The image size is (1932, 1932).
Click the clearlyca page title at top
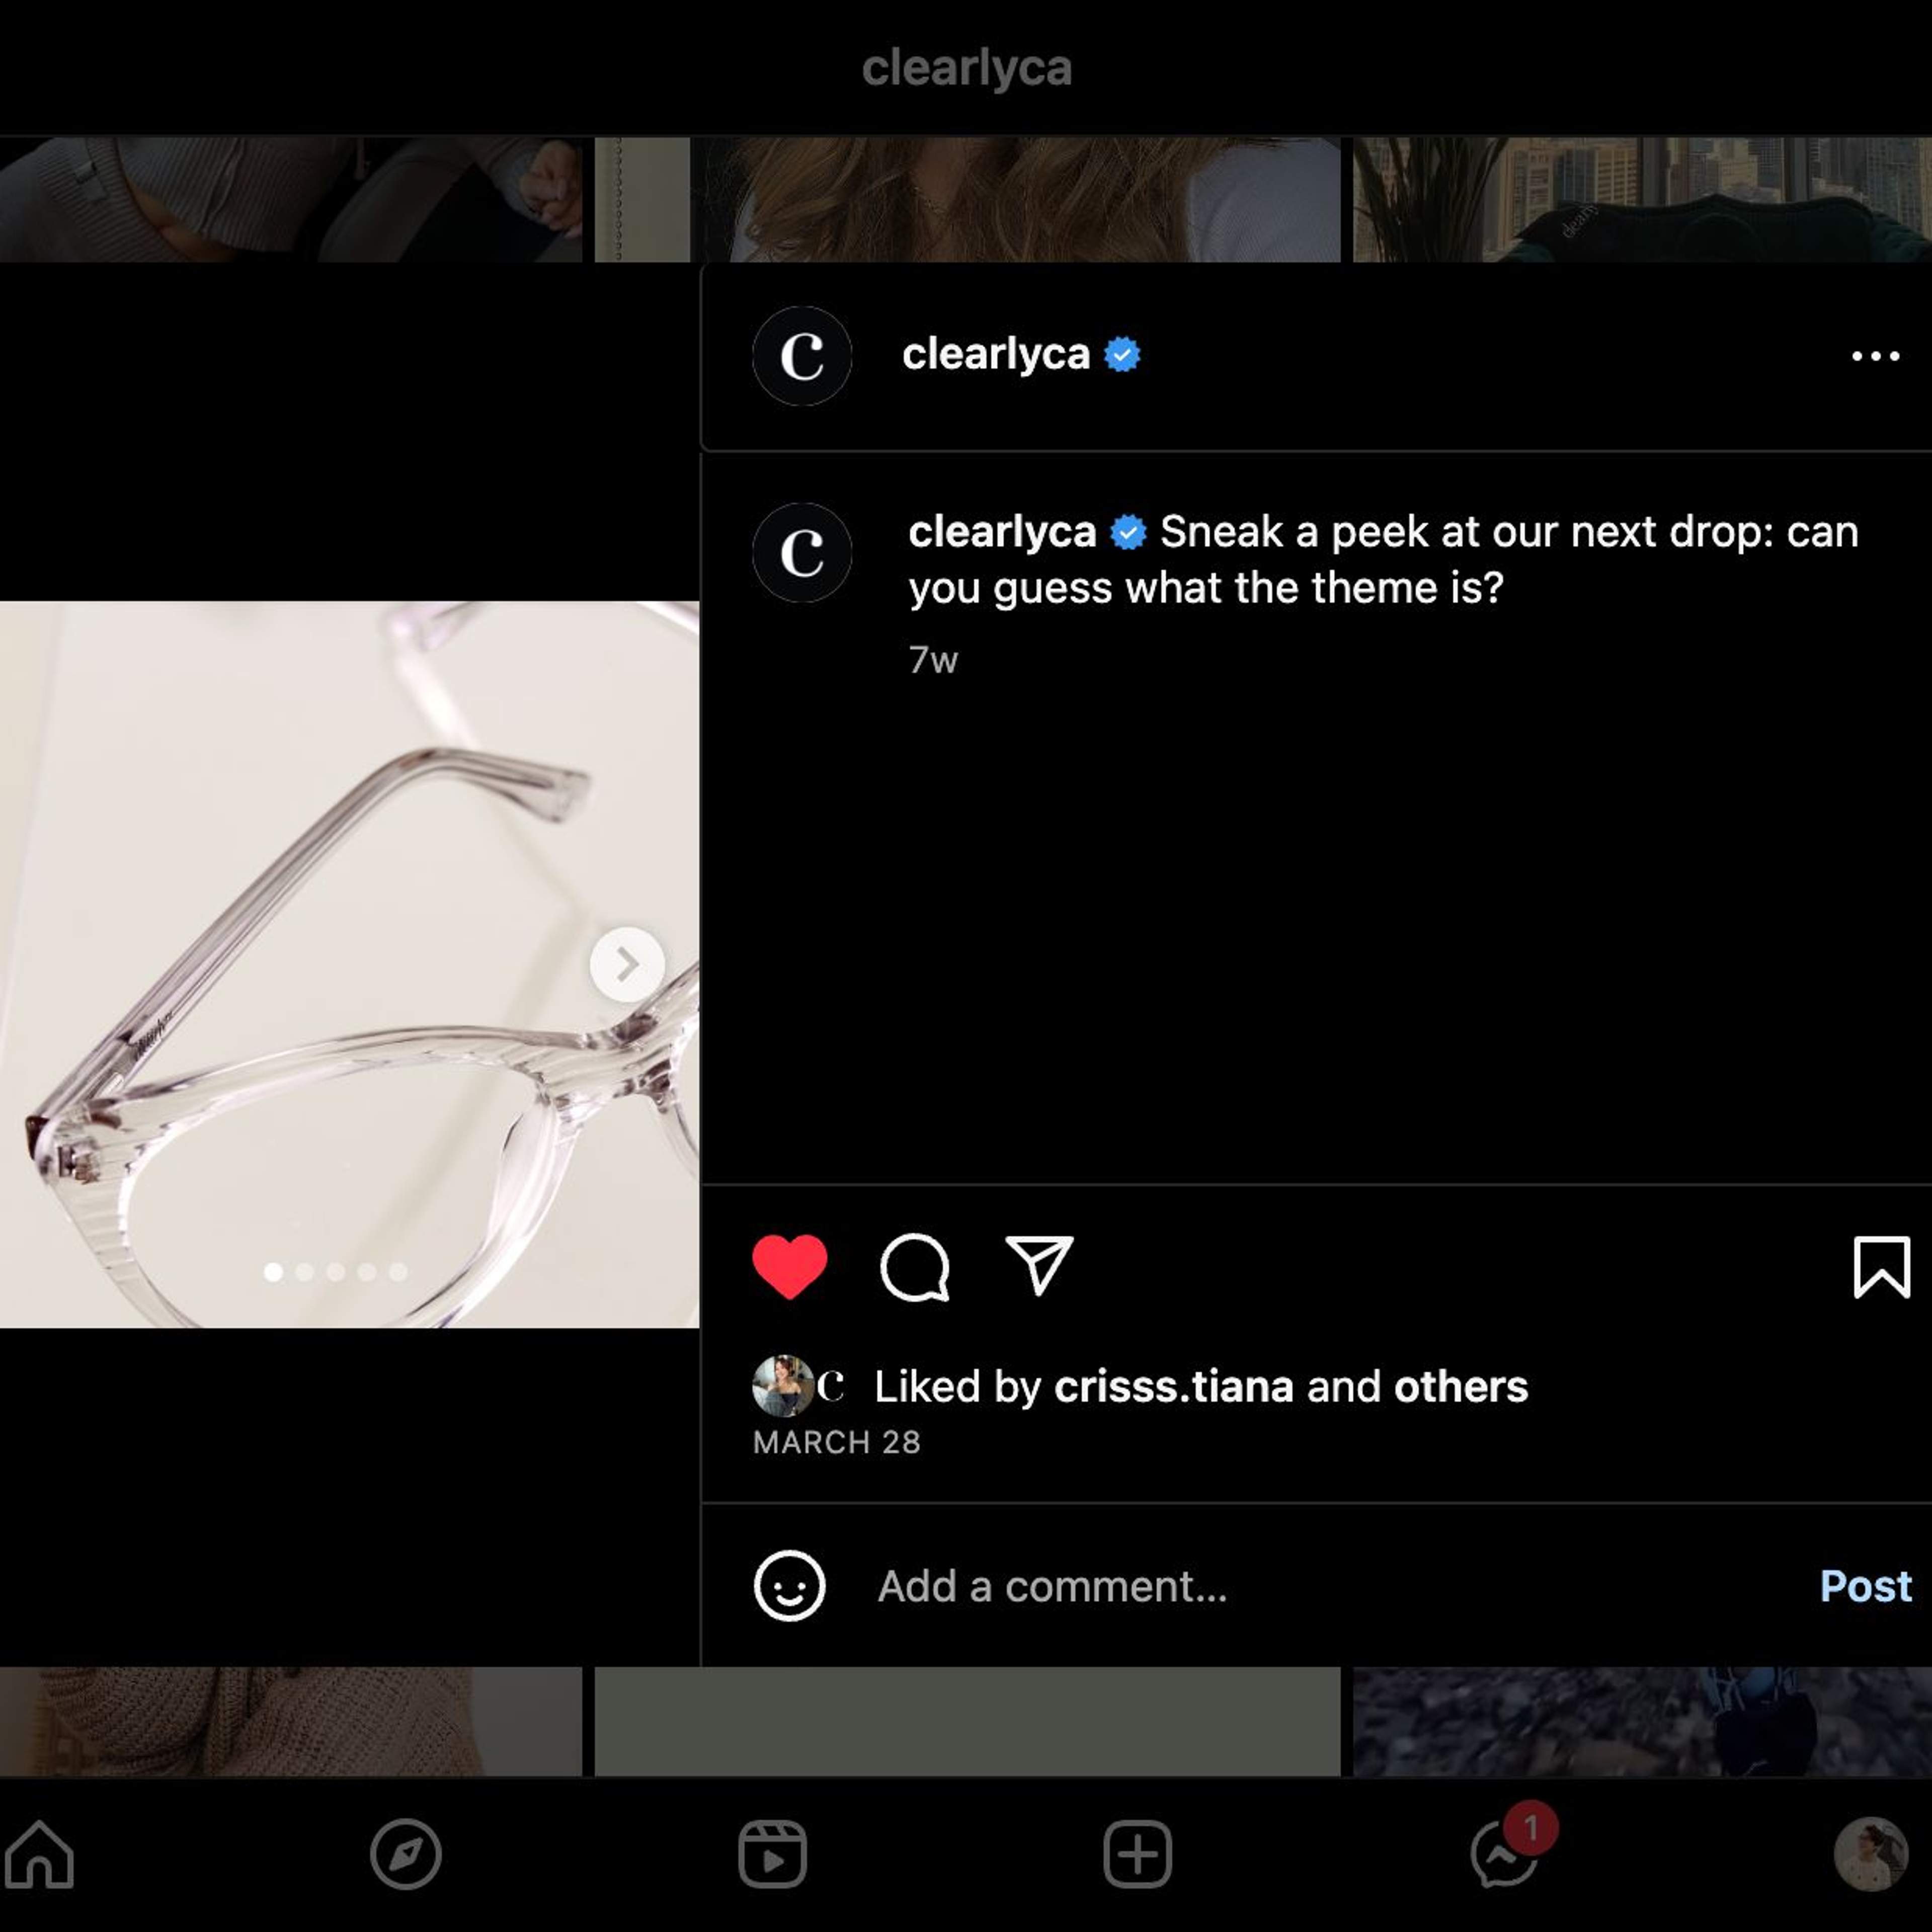pos(966,68)
